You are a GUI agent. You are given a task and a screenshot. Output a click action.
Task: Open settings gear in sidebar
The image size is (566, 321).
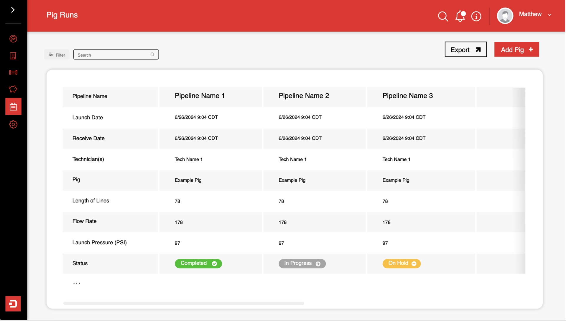[13, 124]
